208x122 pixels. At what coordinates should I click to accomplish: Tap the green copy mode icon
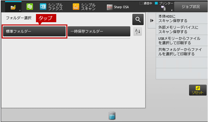[30, 7]
